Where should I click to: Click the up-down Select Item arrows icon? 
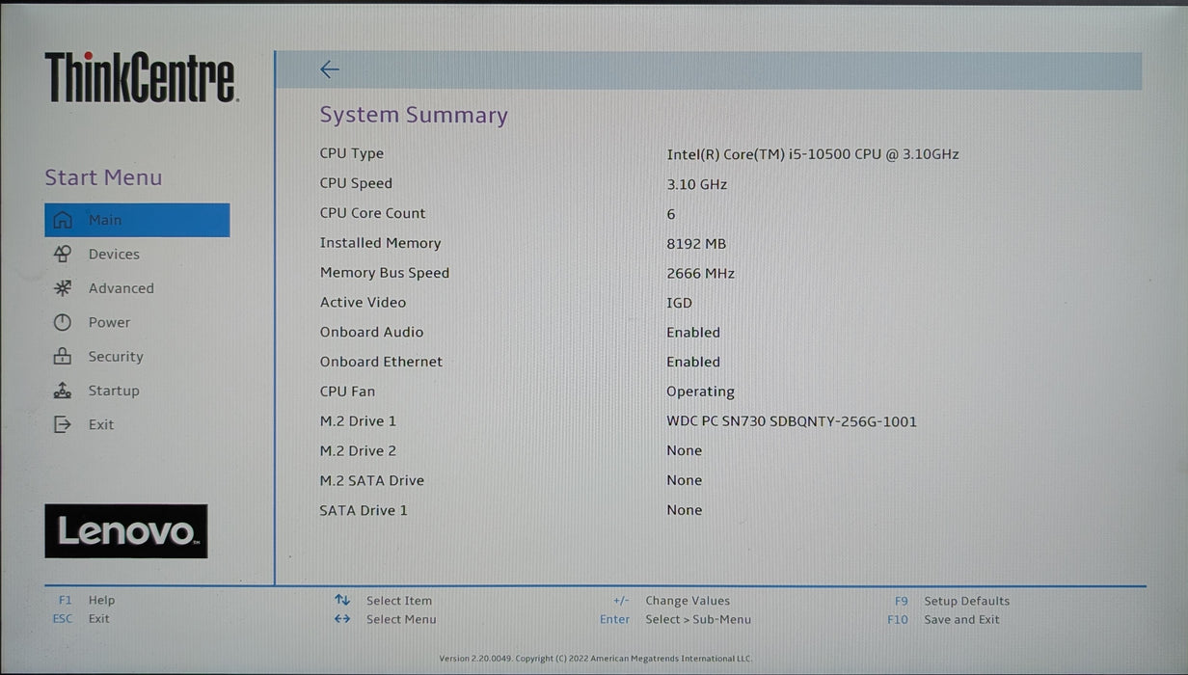[x=342, y=601]
